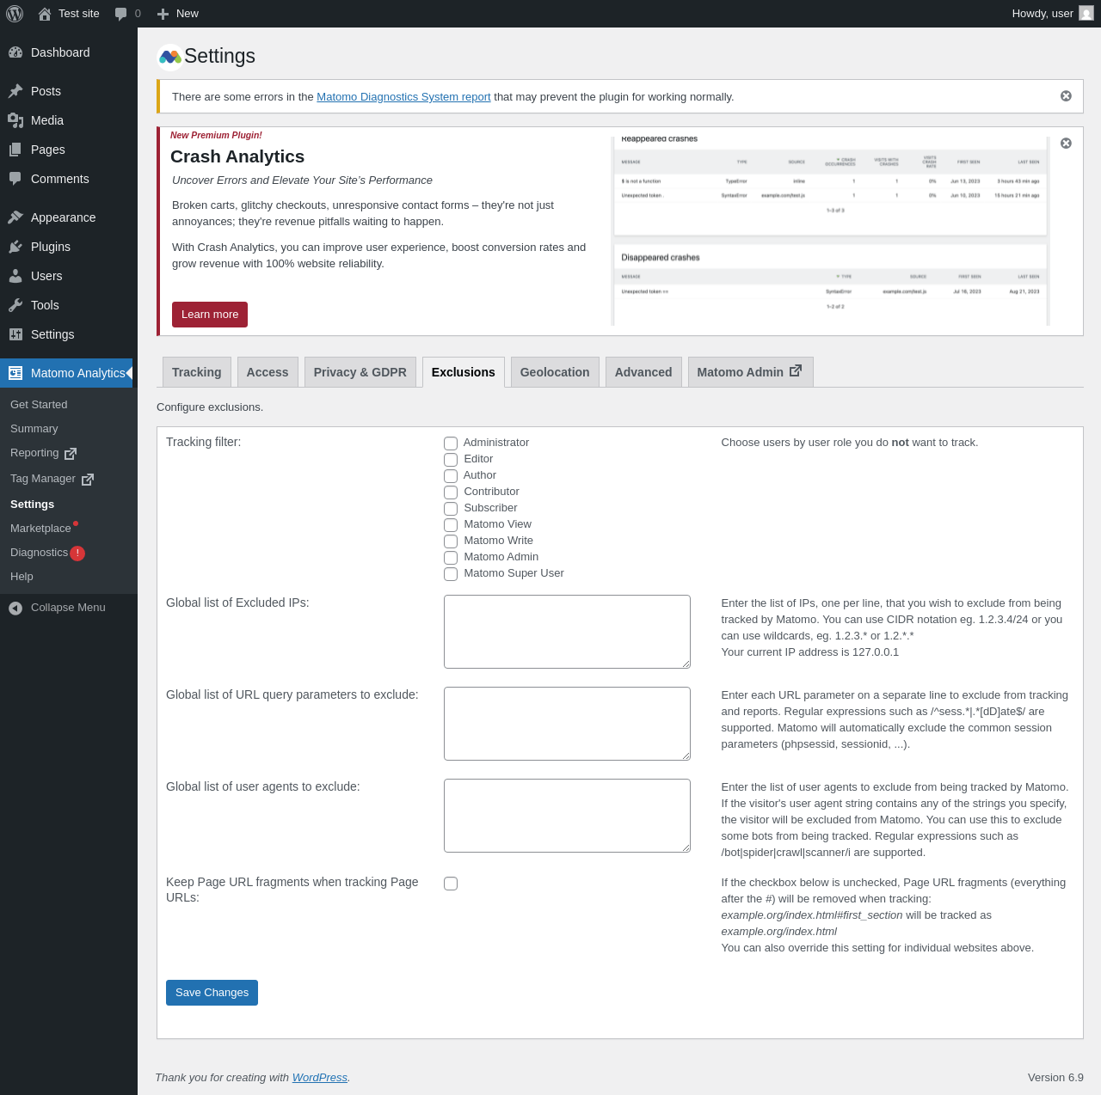Switch to the Privacy & GDPR tab
The image size is (1101, 1095).
[360, 372]
